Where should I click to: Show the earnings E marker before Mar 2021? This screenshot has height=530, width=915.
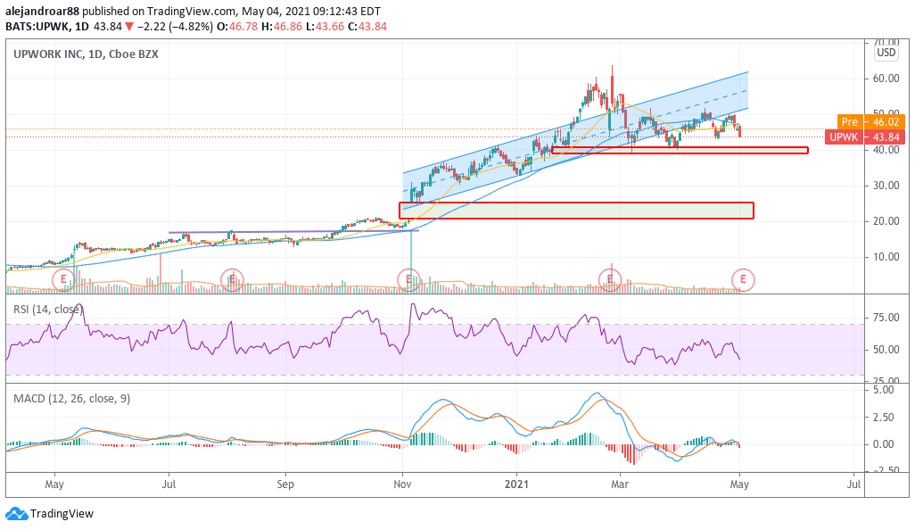click(610, 279)
